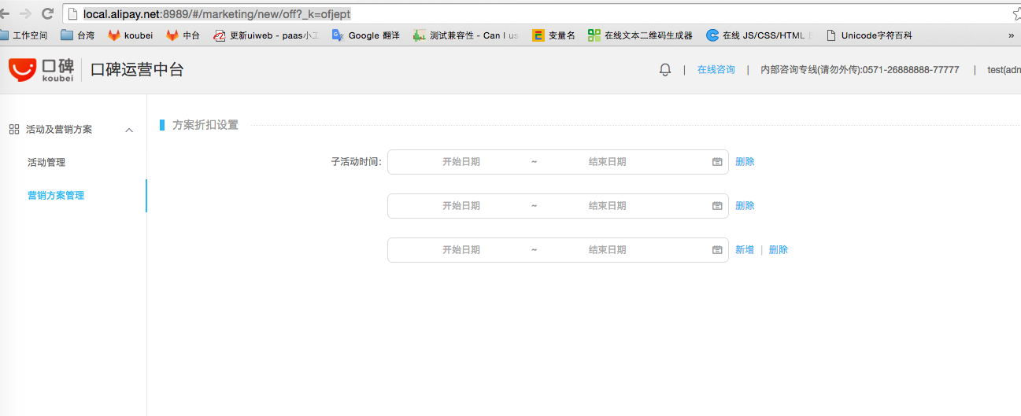Click 新增 to add a date range
The image size is (1021, 416).
(745, 249)
